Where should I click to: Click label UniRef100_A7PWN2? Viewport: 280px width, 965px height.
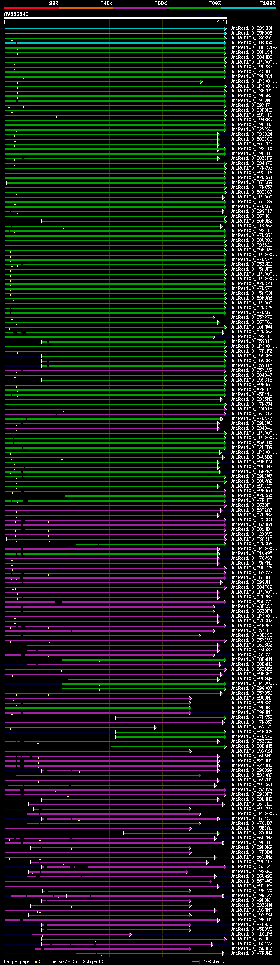pos(251,953)
